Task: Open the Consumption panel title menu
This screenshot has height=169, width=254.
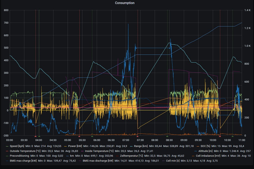Action: 125,3
